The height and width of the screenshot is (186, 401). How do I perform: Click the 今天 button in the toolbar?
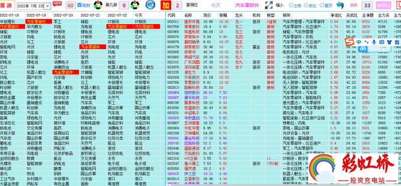point(215,5)
